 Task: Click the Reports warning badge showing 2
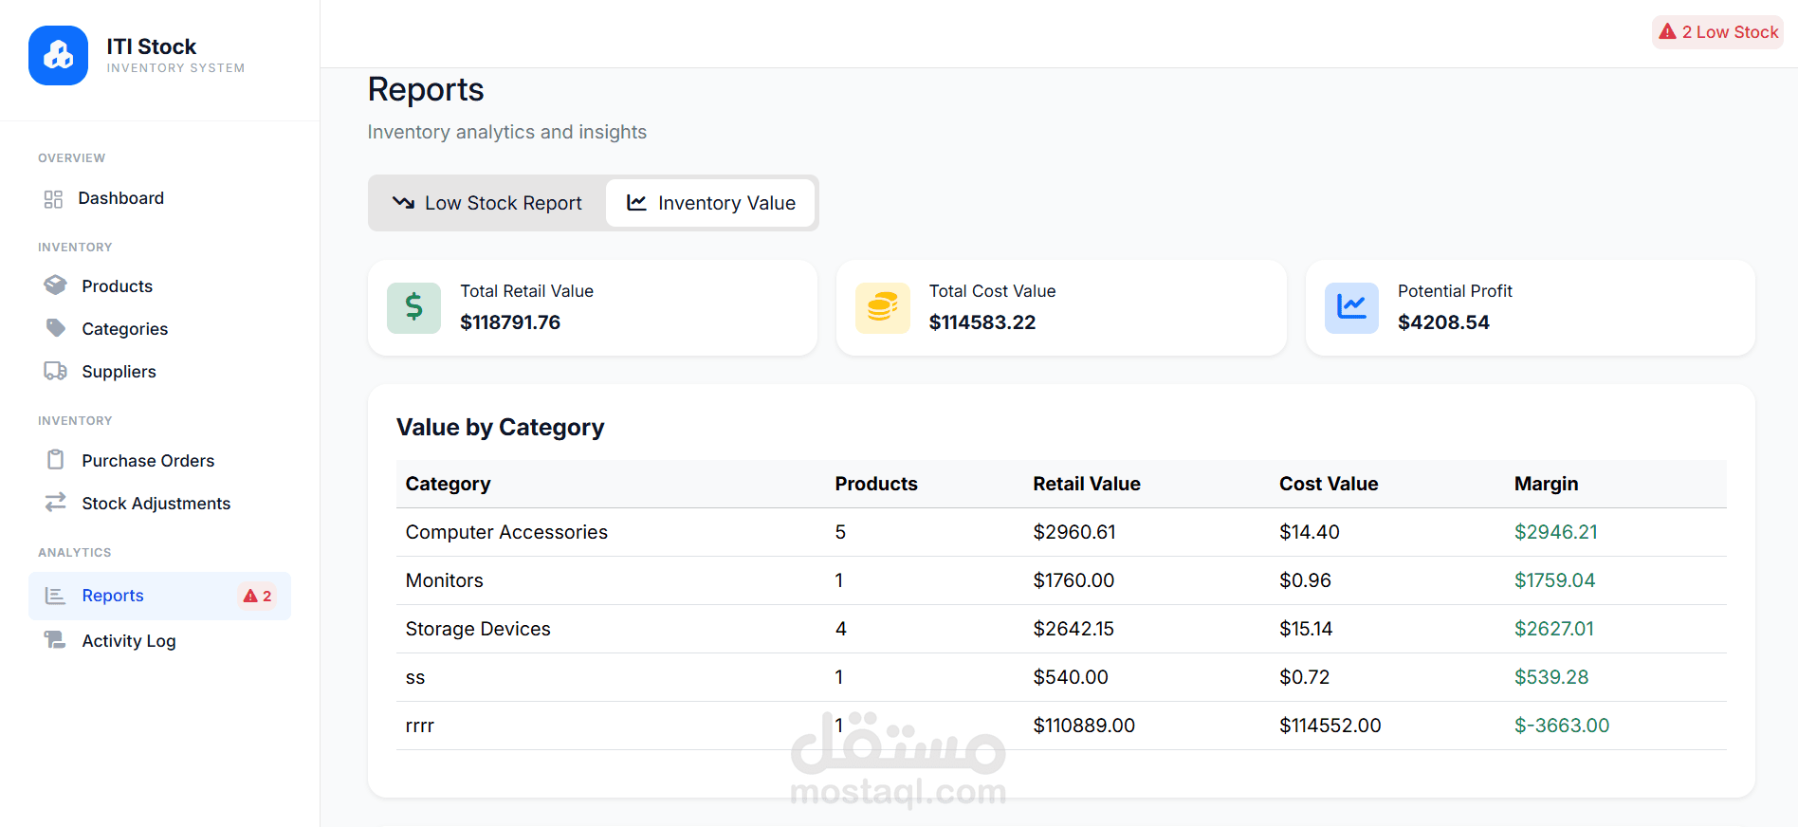point(257,597)
